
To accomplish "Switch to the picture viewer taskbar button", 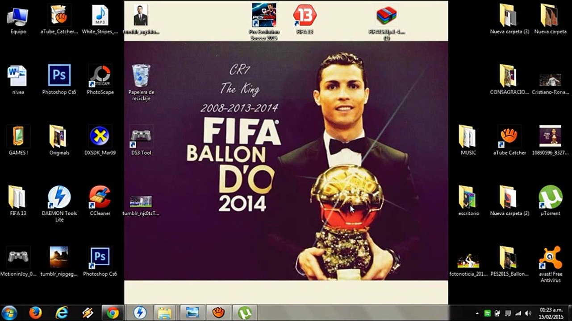I will click(x=192, y=313).
